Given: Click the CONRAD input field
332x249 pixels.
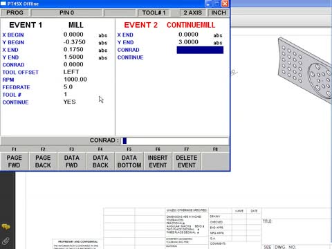Looking at the screenshot, I should click(175, 140).
